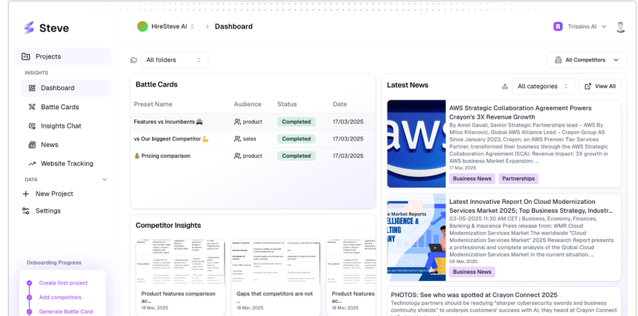638x316 pixels.
Task: Open the first Product features comparison insight card
Action: point(181,278)
